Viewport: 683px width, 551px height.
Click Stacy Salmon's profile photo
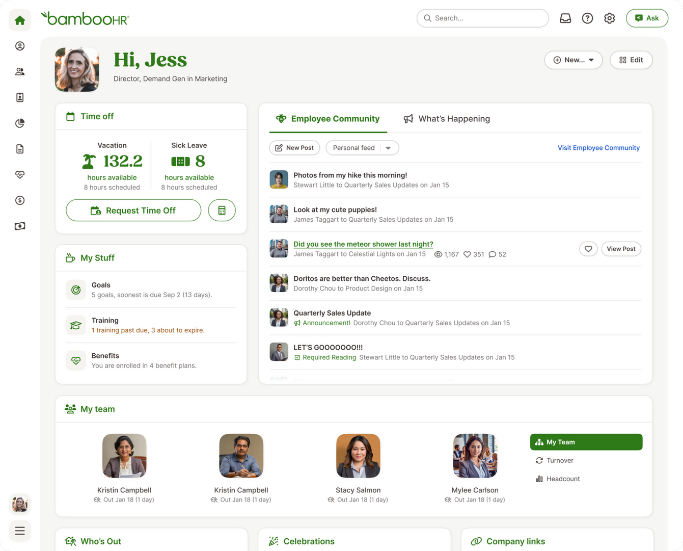point(358,456)
